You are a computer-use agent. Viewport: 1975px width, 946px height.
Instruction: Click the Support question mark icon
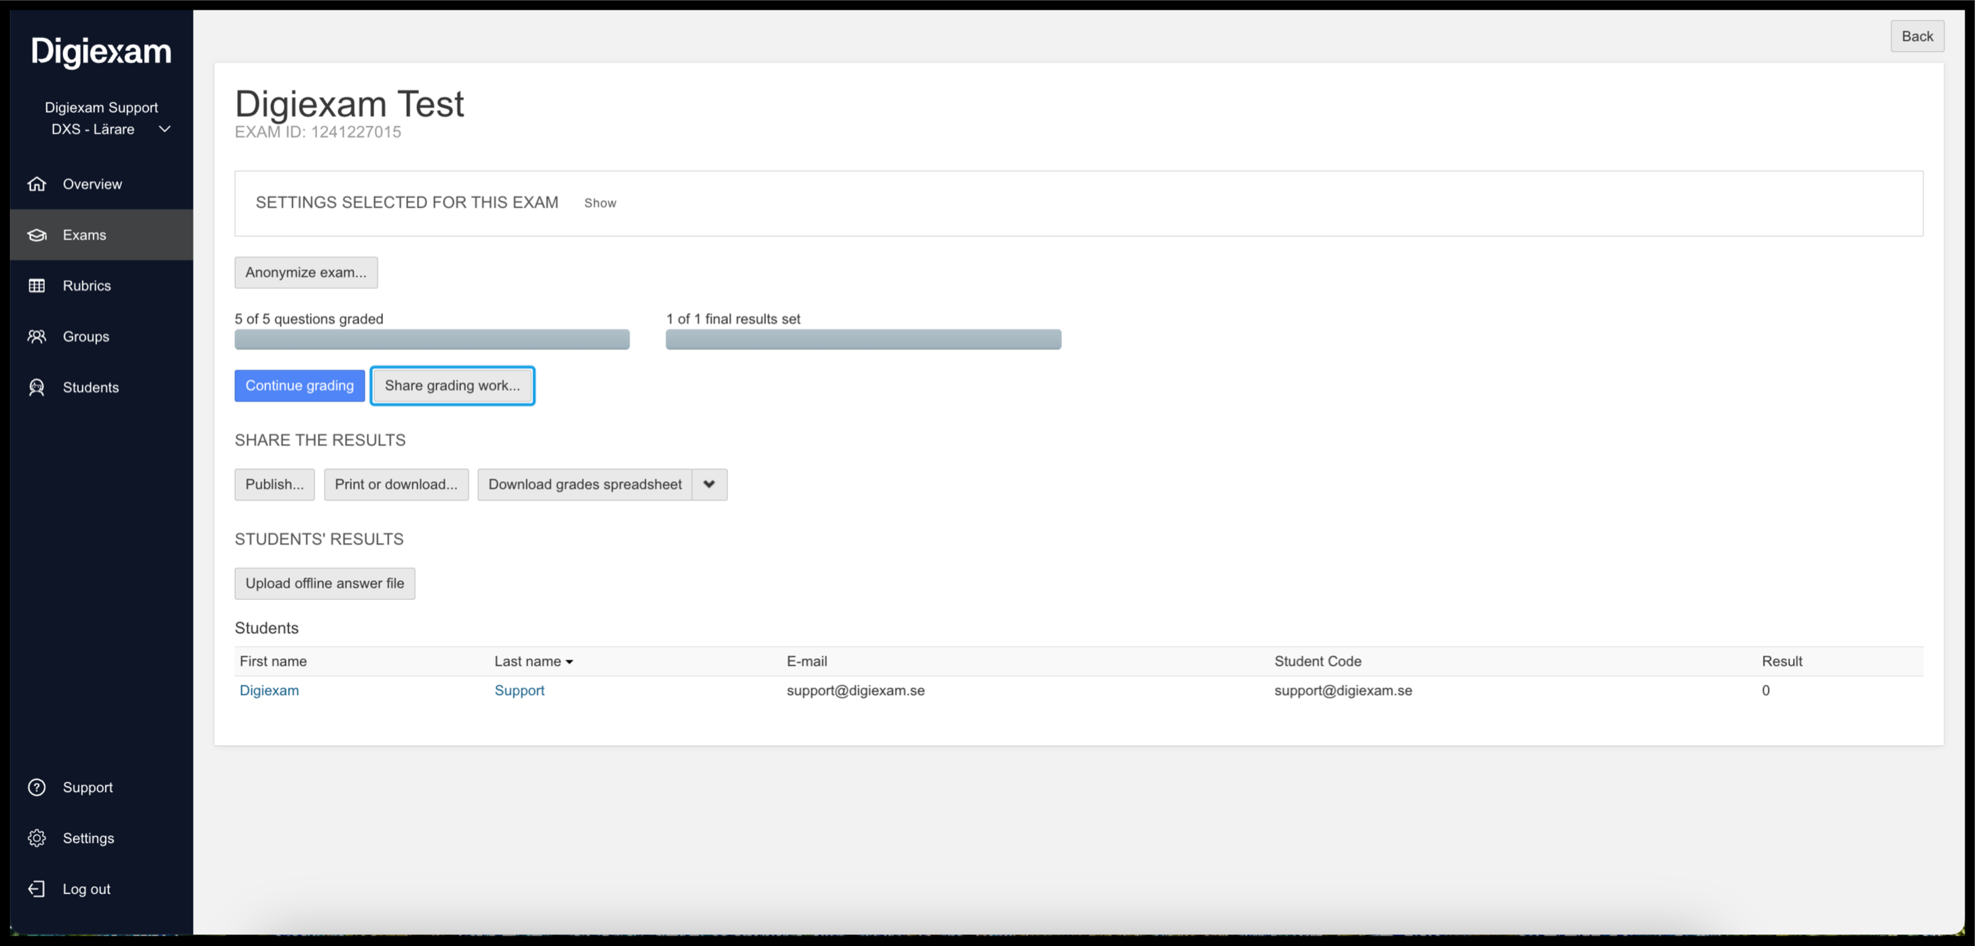coord(37,787)
